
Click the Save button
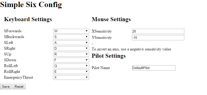point(6,86)
